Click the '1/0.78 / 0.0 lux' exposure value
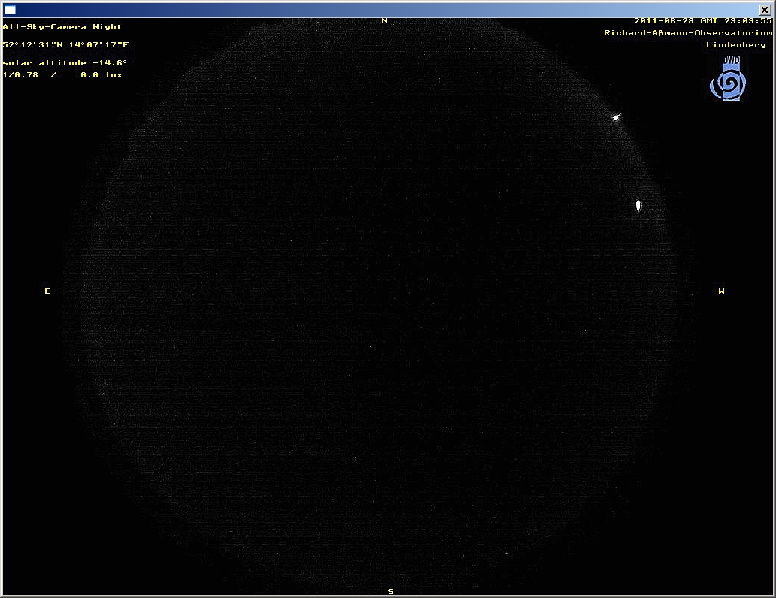 point(62,74)
